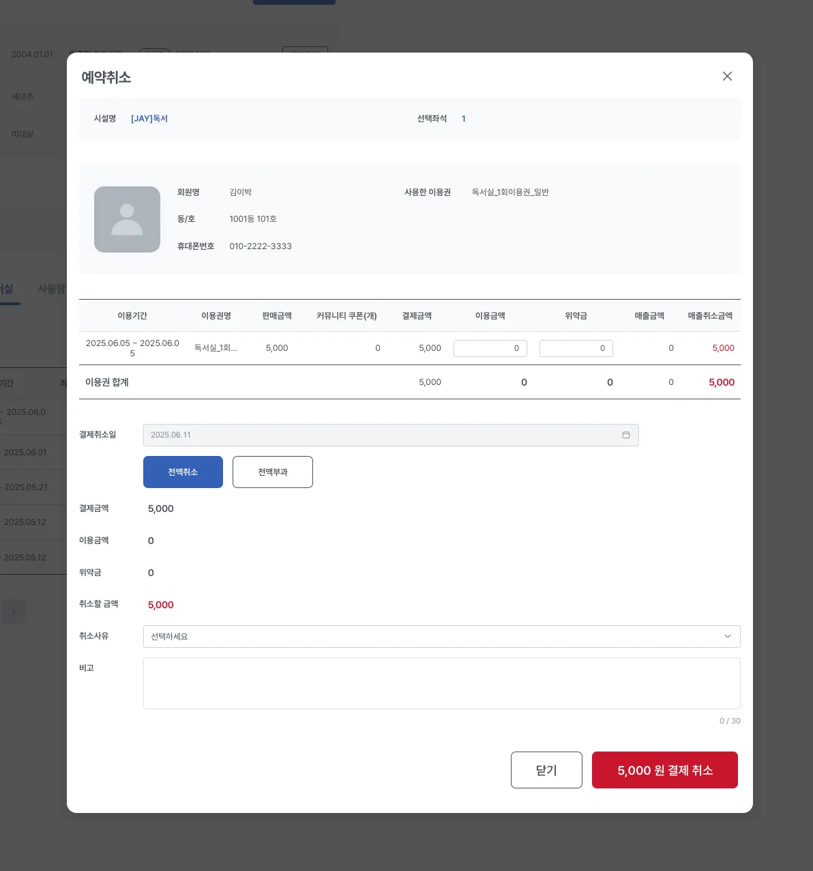Viewport: 813px width, 871px height.
Task: Click pass name 독서실_1회이용권_일반
Action: (510, 192)
